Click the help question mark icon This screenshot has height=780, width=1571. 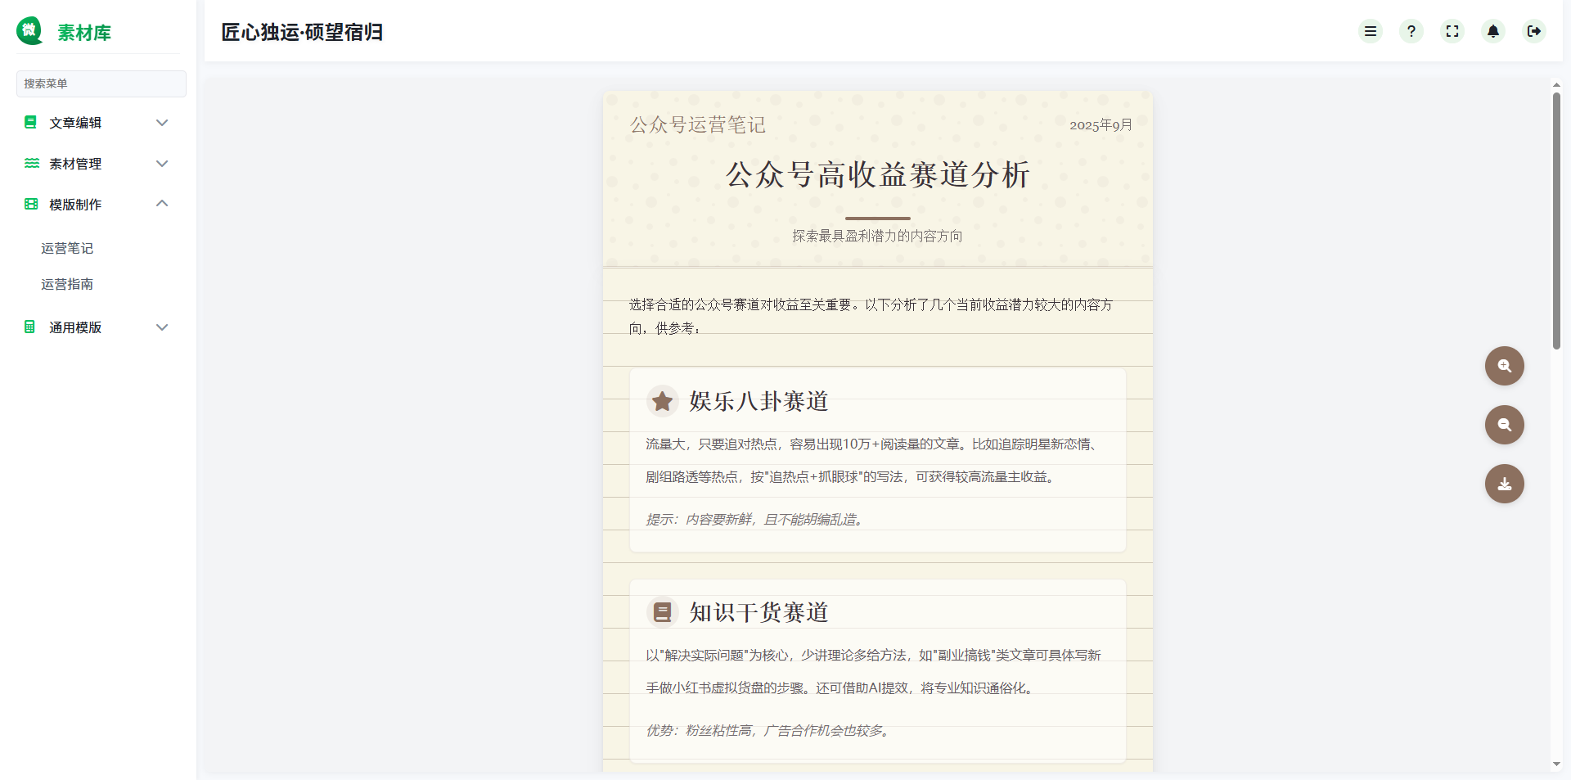pos(1411,31)
